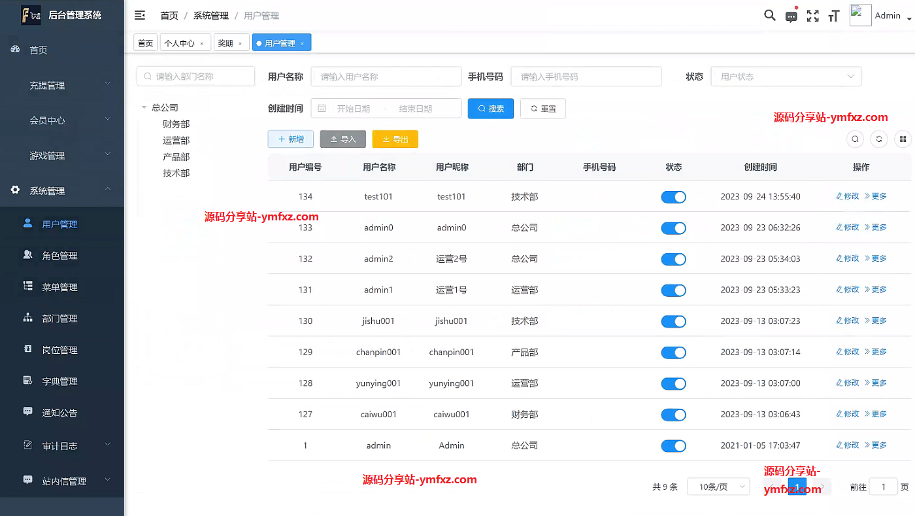Switch to the 个人中心 tab

[179, 43]
